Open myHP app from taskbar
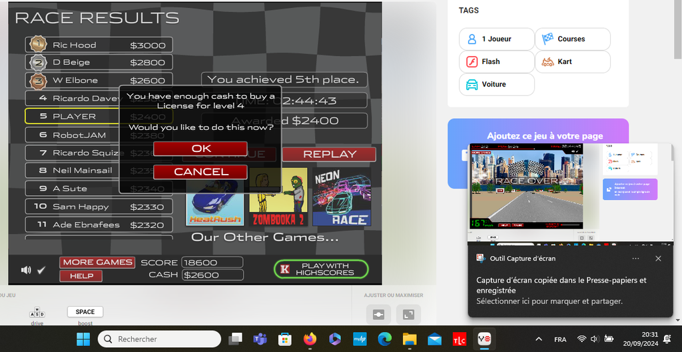682x352 pixels. click(x=359, y=339)
